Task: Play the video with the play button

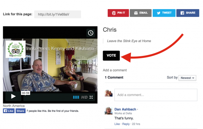Action: click(13, 96)
